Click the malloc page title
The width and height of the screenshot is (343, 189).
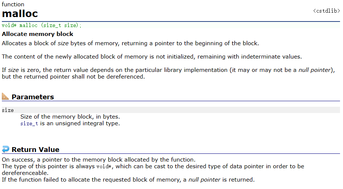pyautogui.click(x=20, y=14)
